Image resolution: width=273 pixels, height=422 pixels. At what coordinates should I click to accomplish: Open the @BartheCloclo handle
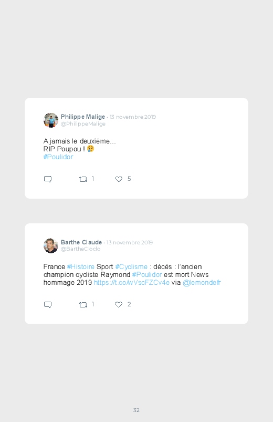81,249
